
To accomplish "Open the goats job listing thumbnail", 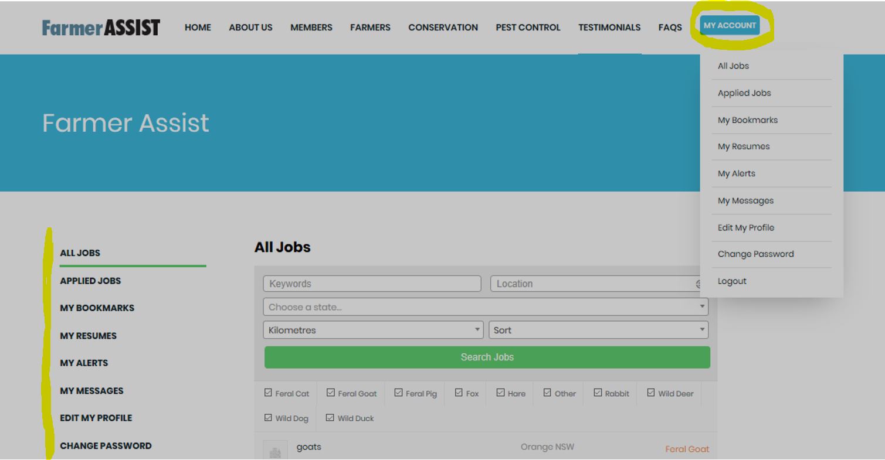I will point(275,451).
